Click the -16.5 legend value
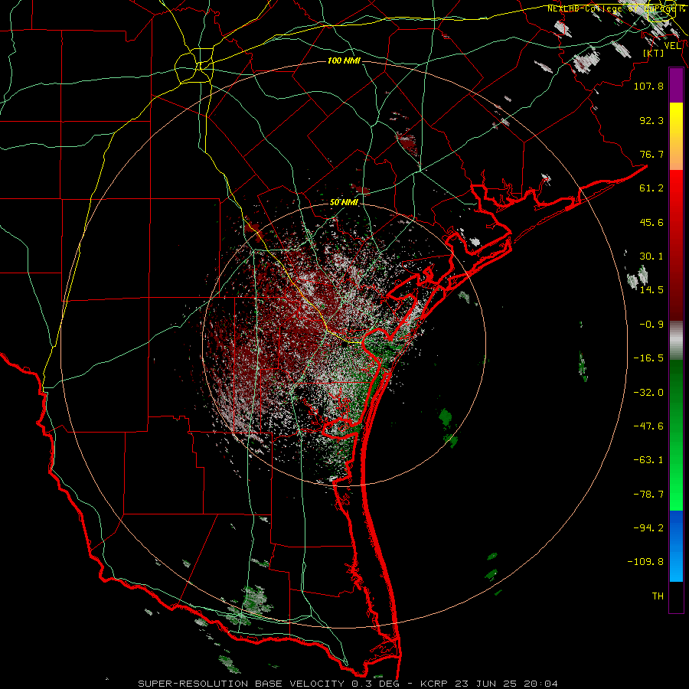Viewport: 689px width, 689px height. pyautogui.click(x=648, y=358)
